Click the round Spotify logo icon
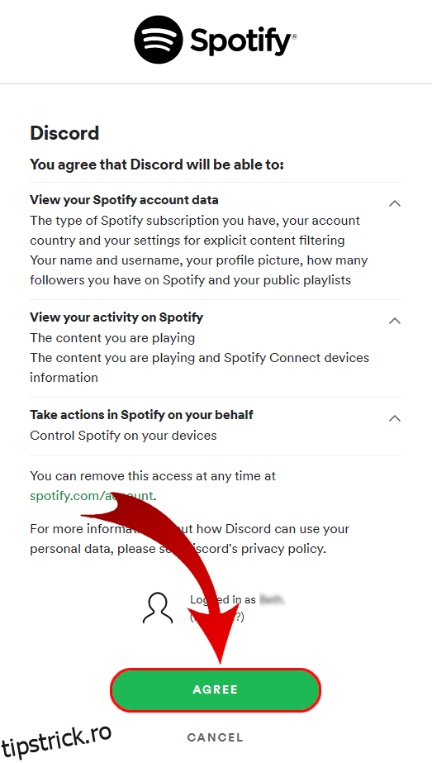 tap(158, 40)
